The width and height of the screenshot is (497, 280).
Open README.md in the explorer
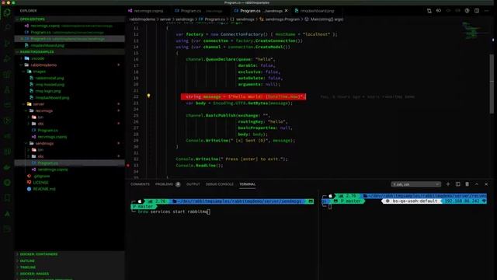pos(44,189)
